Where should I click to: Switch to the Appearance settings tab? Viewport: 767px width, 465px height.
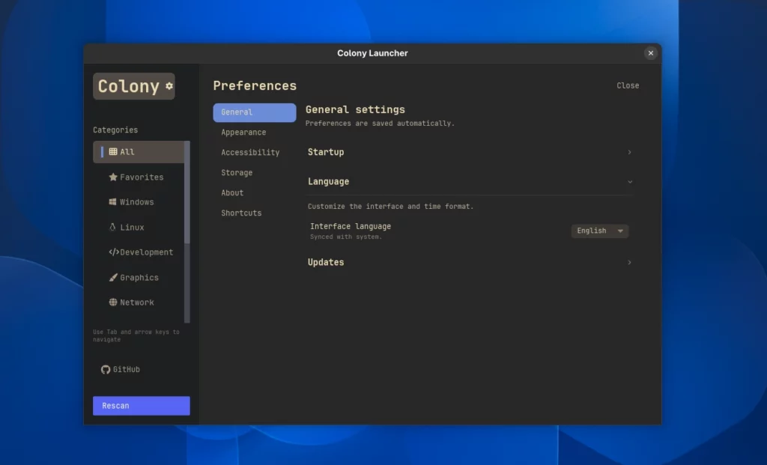(243, 132)
